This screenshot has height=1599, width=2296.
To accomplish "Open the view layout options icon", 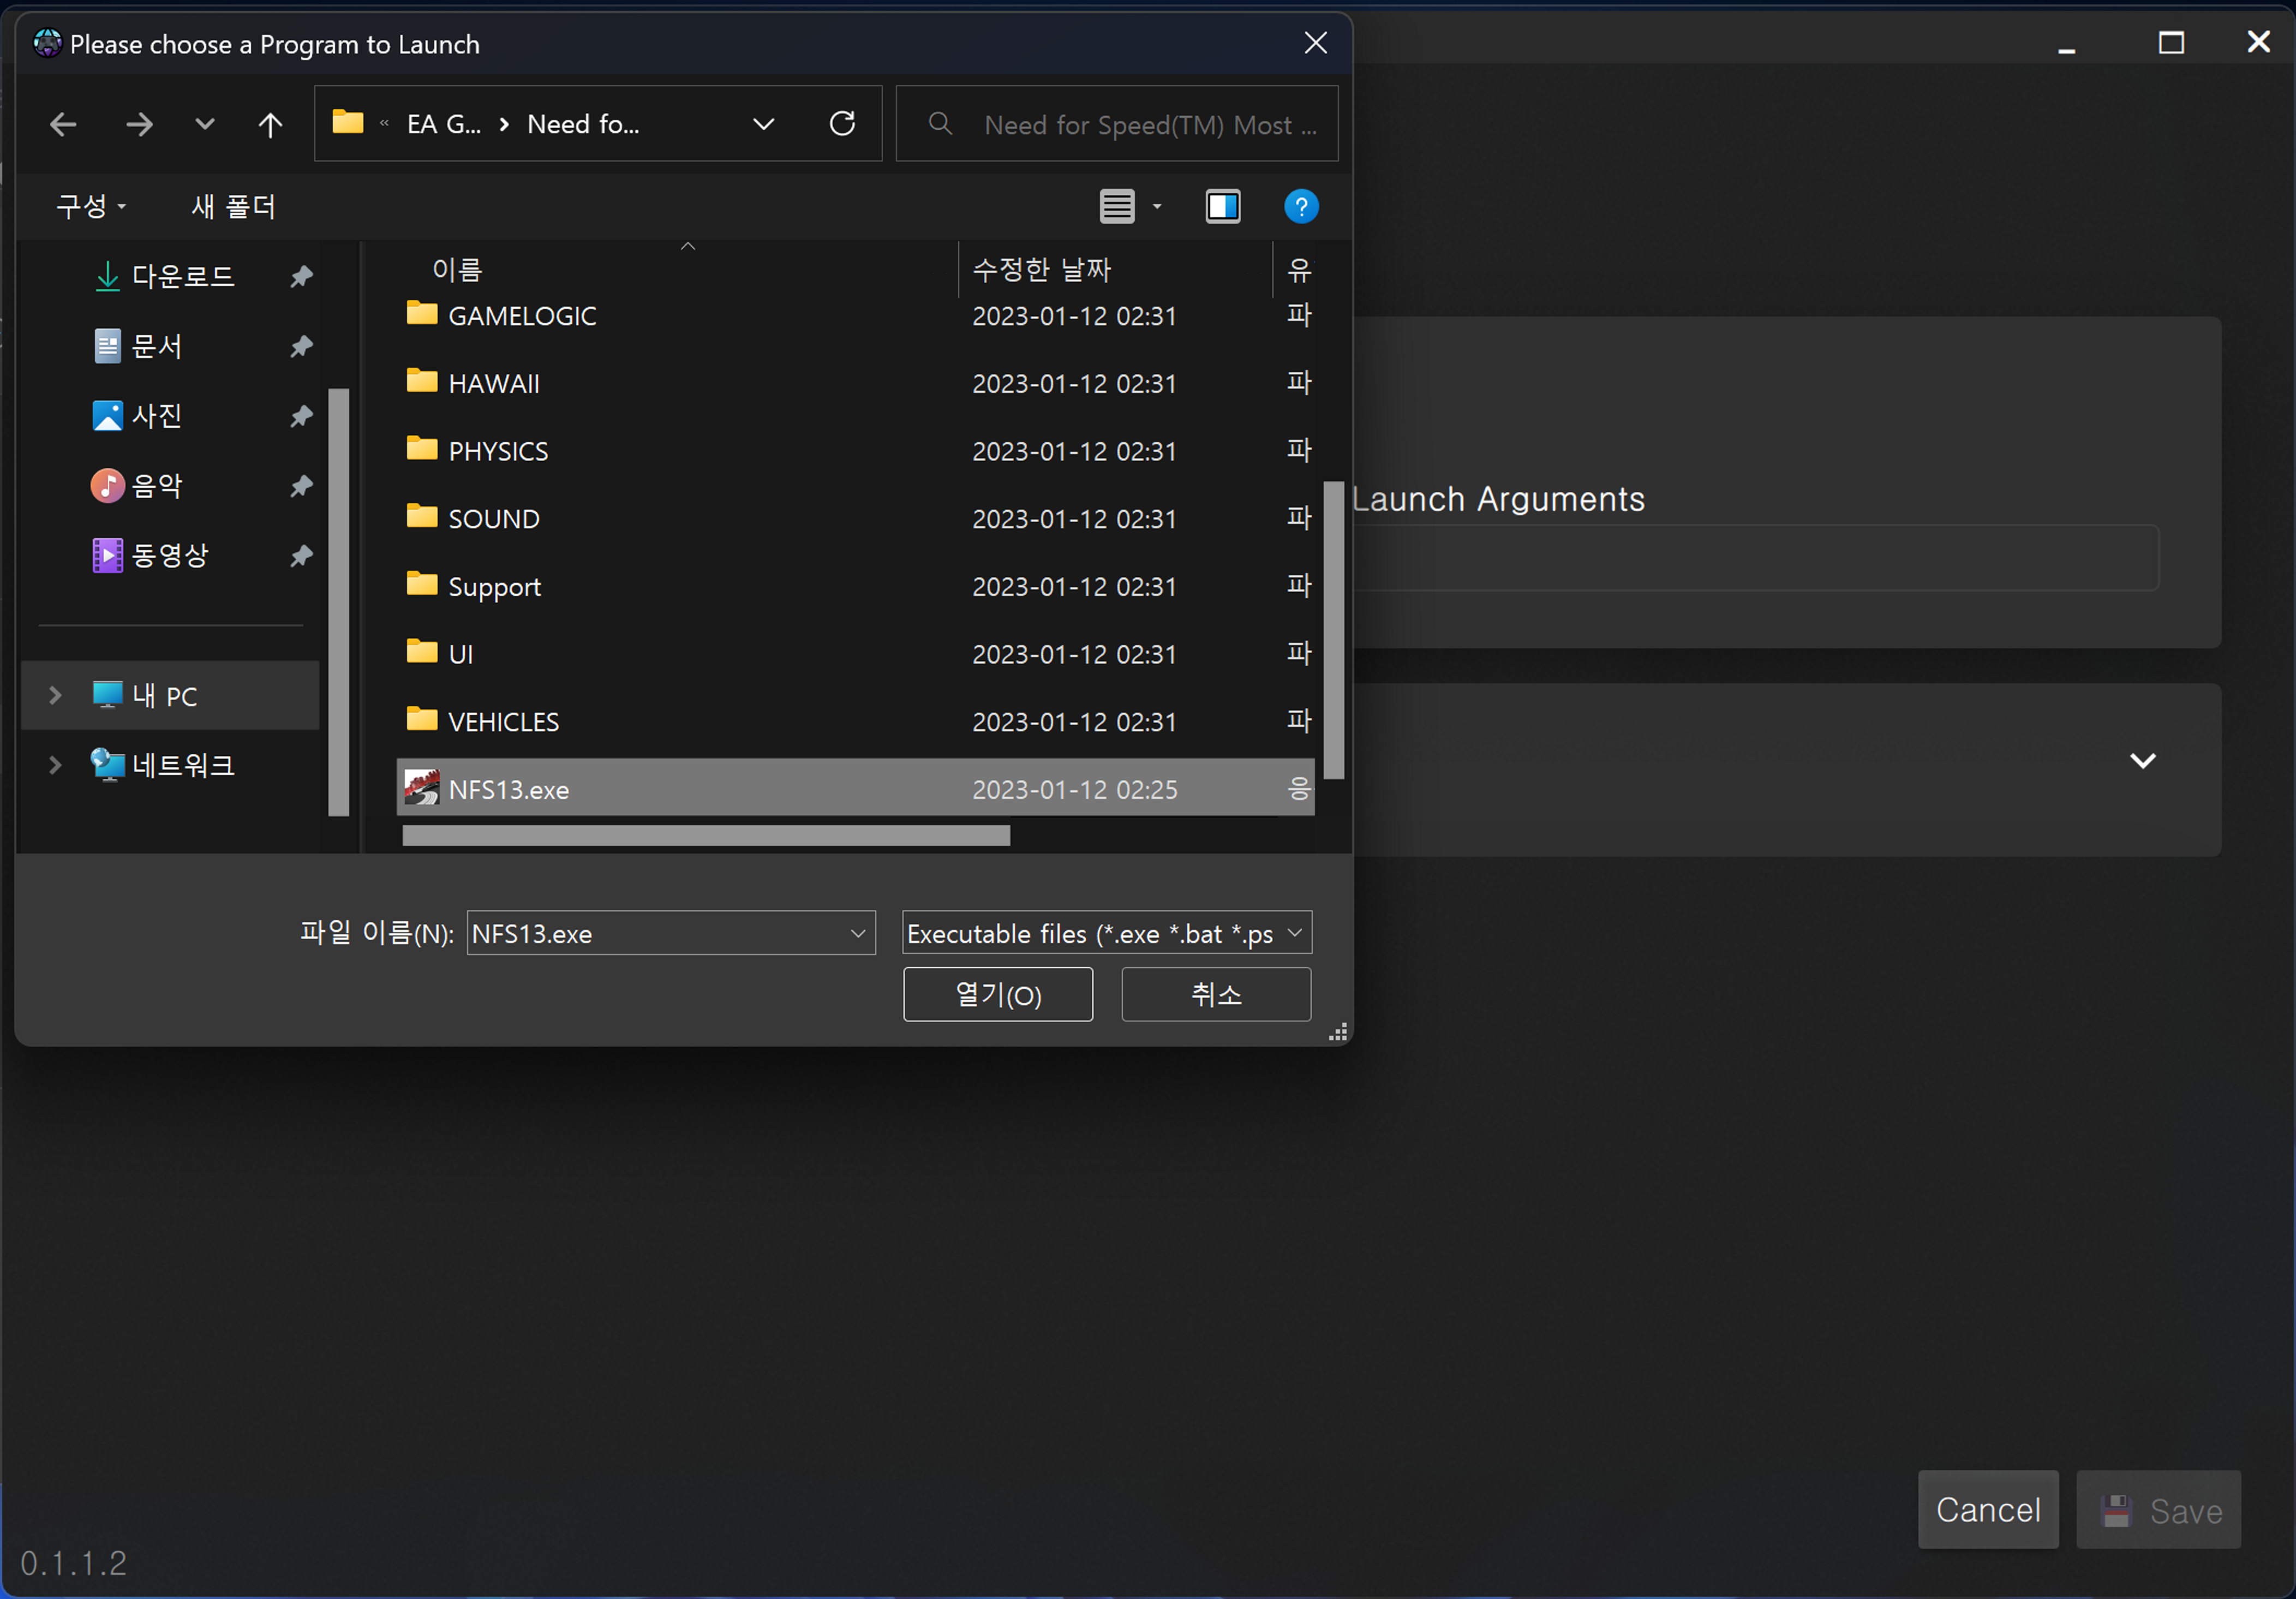I will (x=1117, y=207).
